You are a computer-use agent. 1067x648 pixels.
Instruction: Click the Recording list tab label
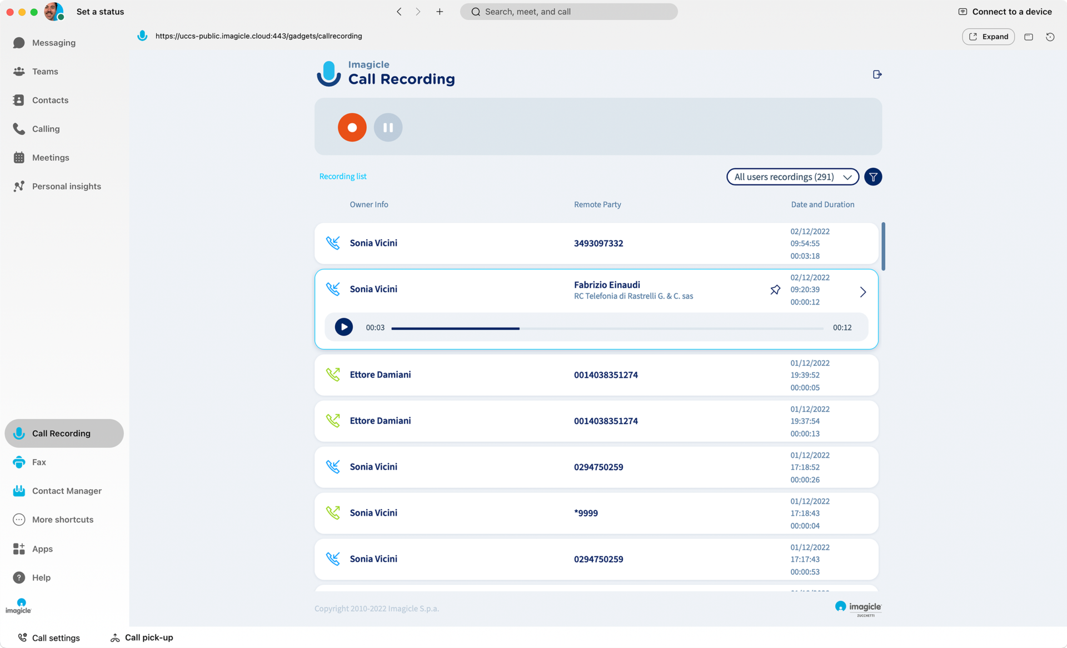(x=342, y=176)
